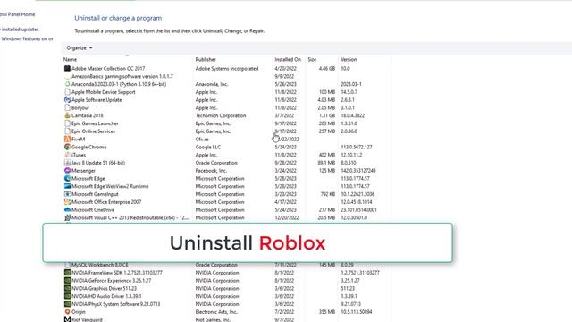
Task: Click the Facebook, Inc. publisher cell
Action: 211,171
